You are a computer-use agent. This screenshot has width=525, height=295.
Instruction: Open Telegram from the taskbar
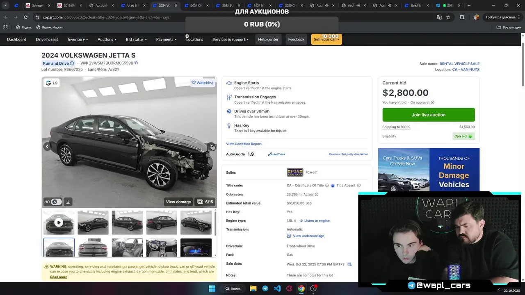(x=265, y=288)
